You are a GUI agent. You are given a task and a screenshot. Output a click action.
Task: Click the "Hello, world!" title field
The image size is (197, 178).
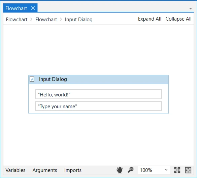98,94
